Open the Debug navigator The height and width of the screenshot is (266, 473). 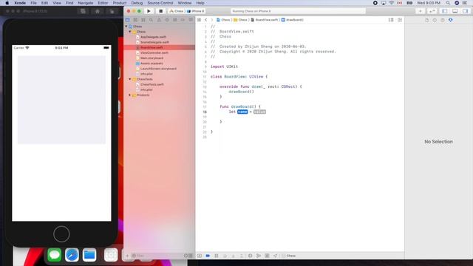click(x=174, y=20)
